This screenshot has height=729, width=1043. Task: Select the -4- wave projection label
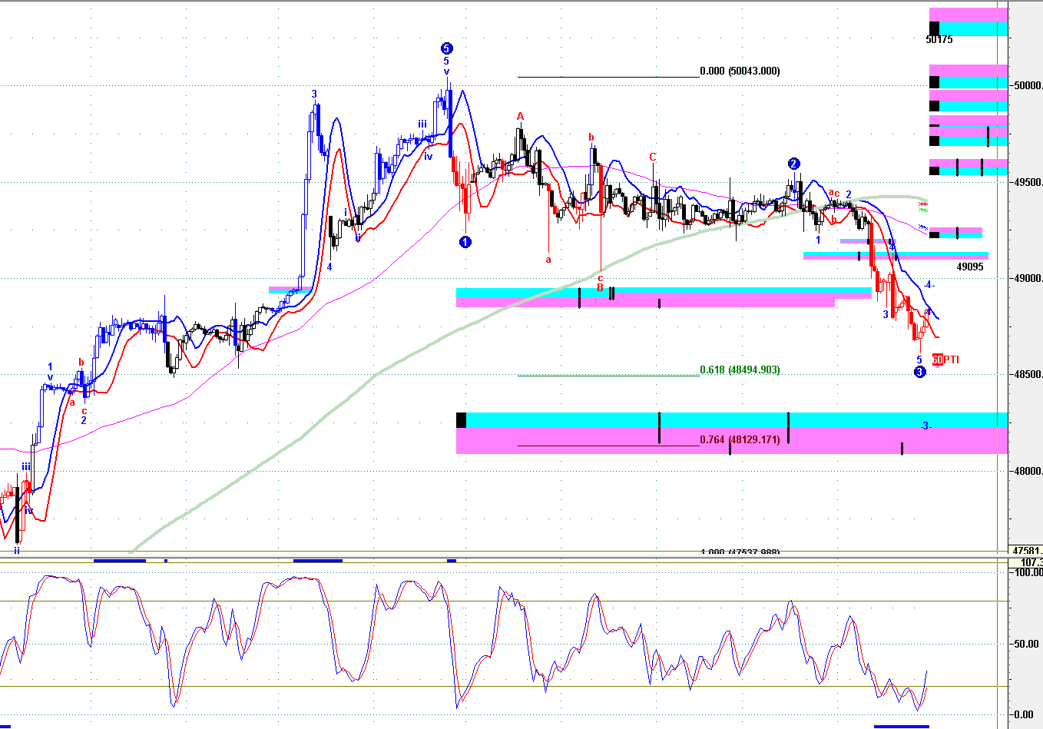929,285
